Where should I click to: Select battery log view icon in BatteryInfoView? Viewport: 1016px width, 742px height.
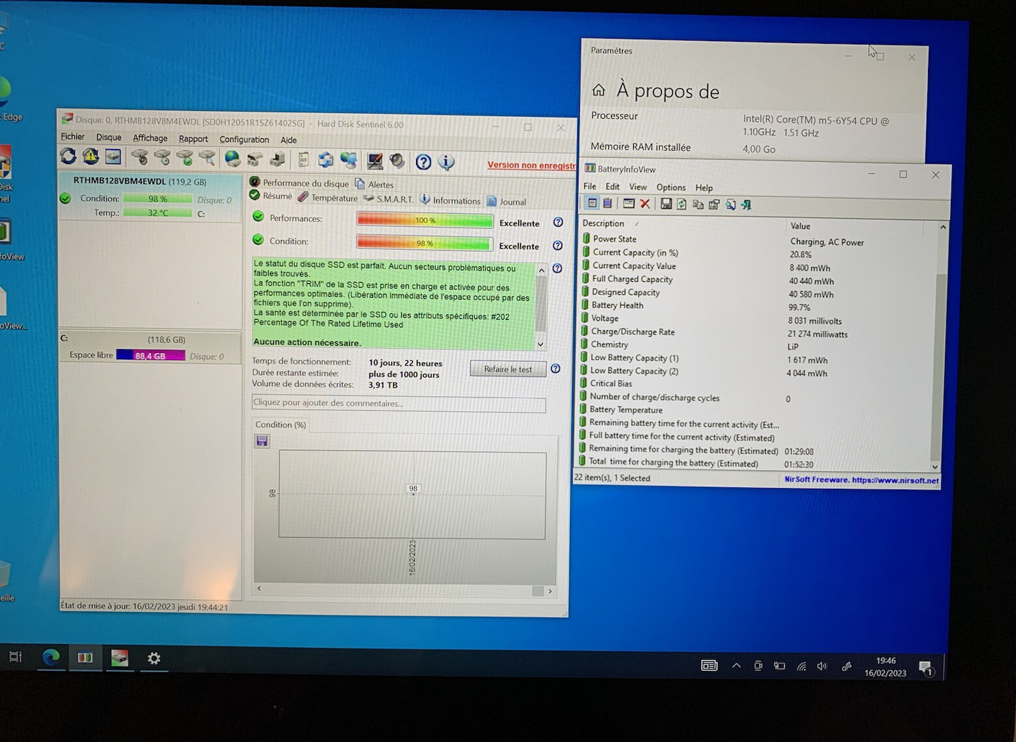607,203
